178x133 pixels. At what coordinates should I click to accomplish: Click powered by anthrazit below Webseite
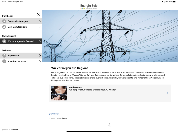tap(58, 118)
